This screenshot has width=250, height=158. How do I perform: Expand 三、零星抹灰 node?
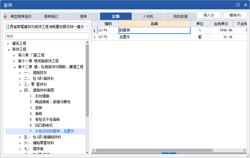[x=20, y=85]
